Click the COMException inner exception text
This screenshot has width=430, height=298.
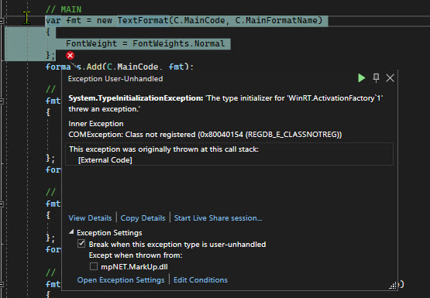pyautogui.click(x=205, y=135)
